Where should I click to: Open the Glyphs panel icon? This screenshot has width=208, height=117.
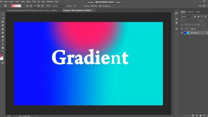176,29
